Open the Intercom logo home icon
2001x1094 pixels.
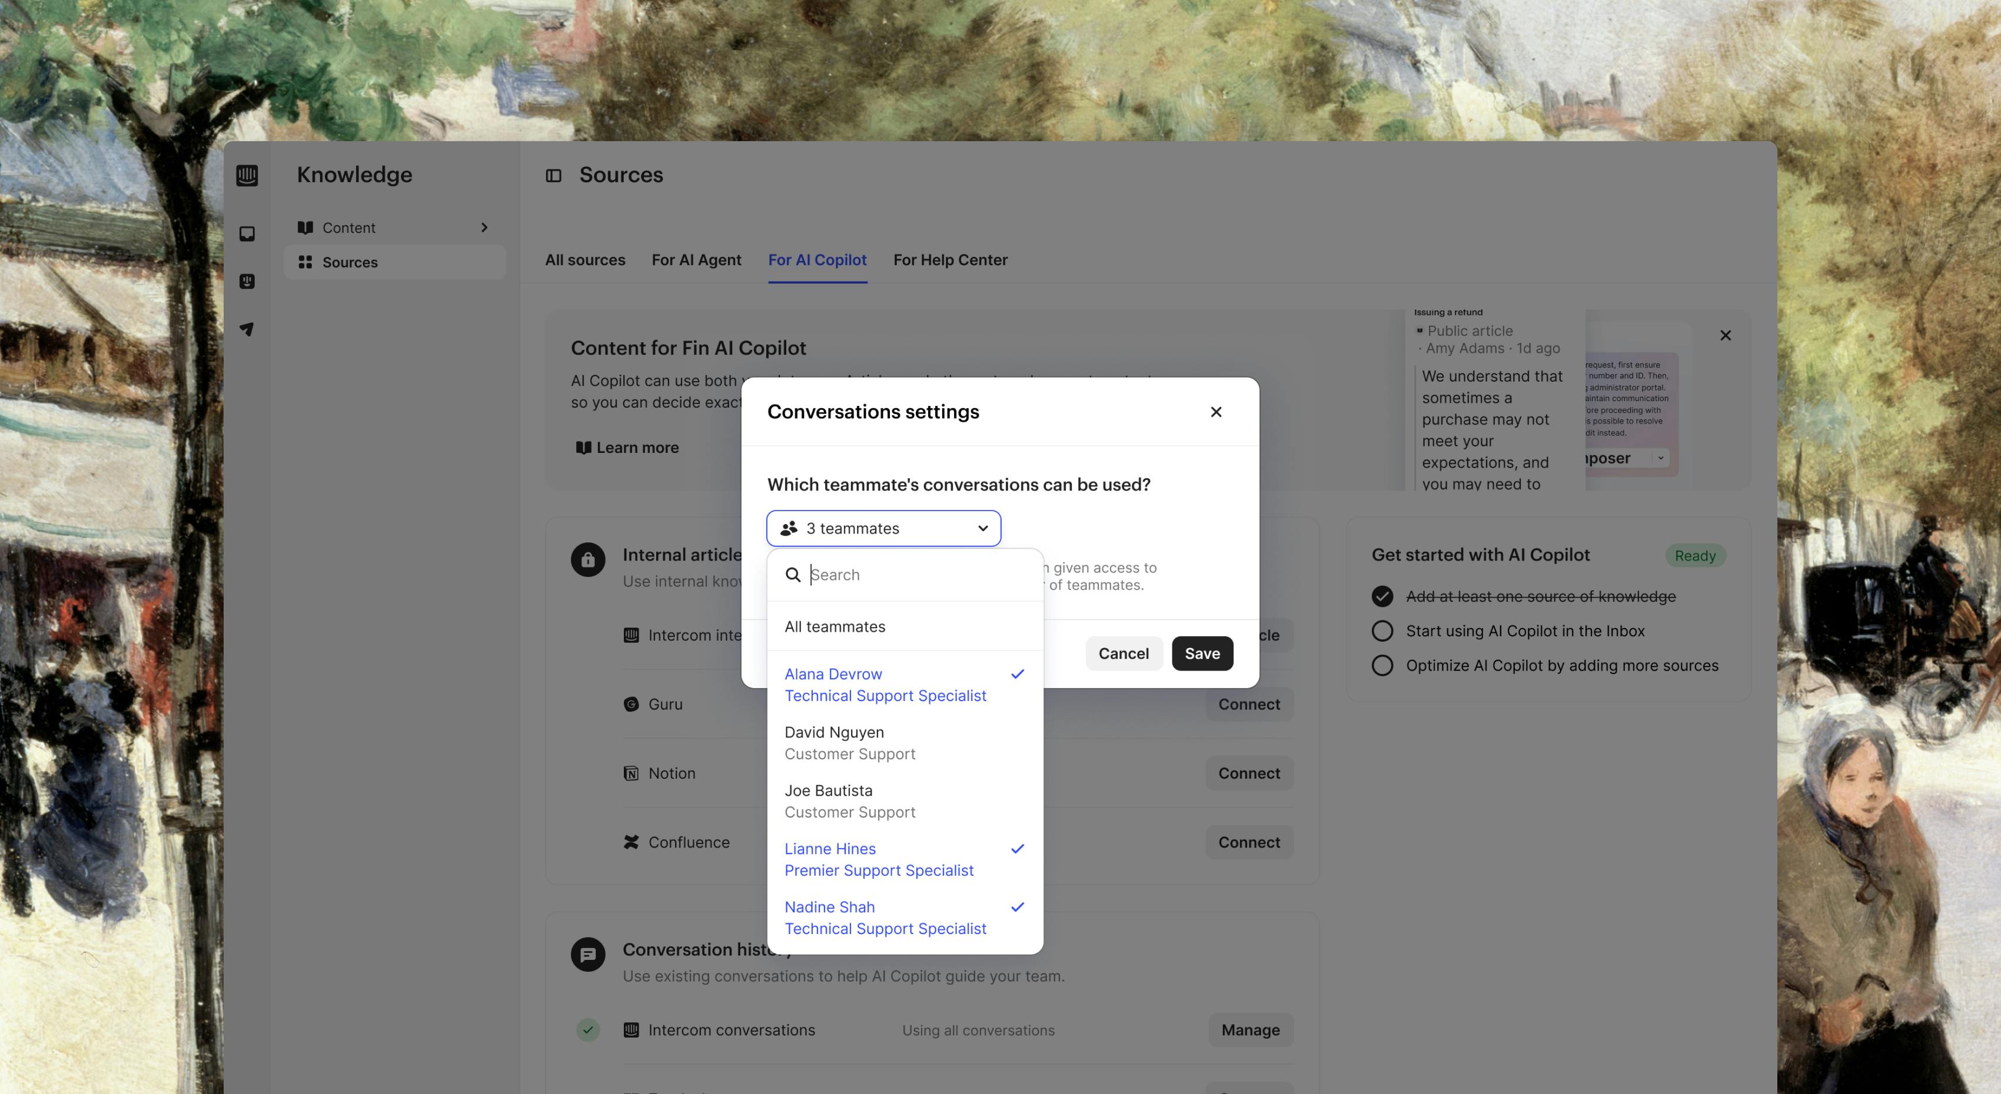pyautogui.click(x=247, y=175)
